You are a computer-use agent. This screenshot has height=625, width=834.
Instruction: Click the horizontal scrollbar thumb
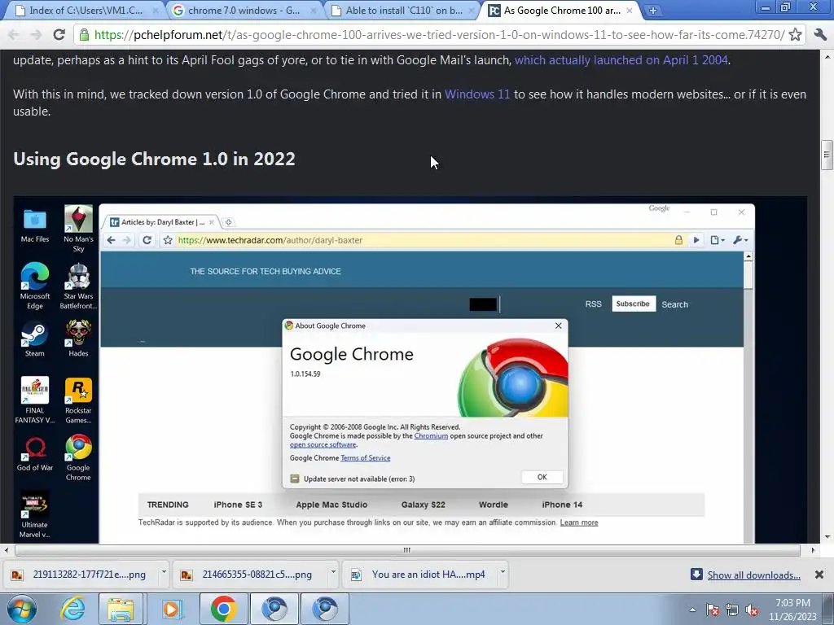[x=407, y=550]
